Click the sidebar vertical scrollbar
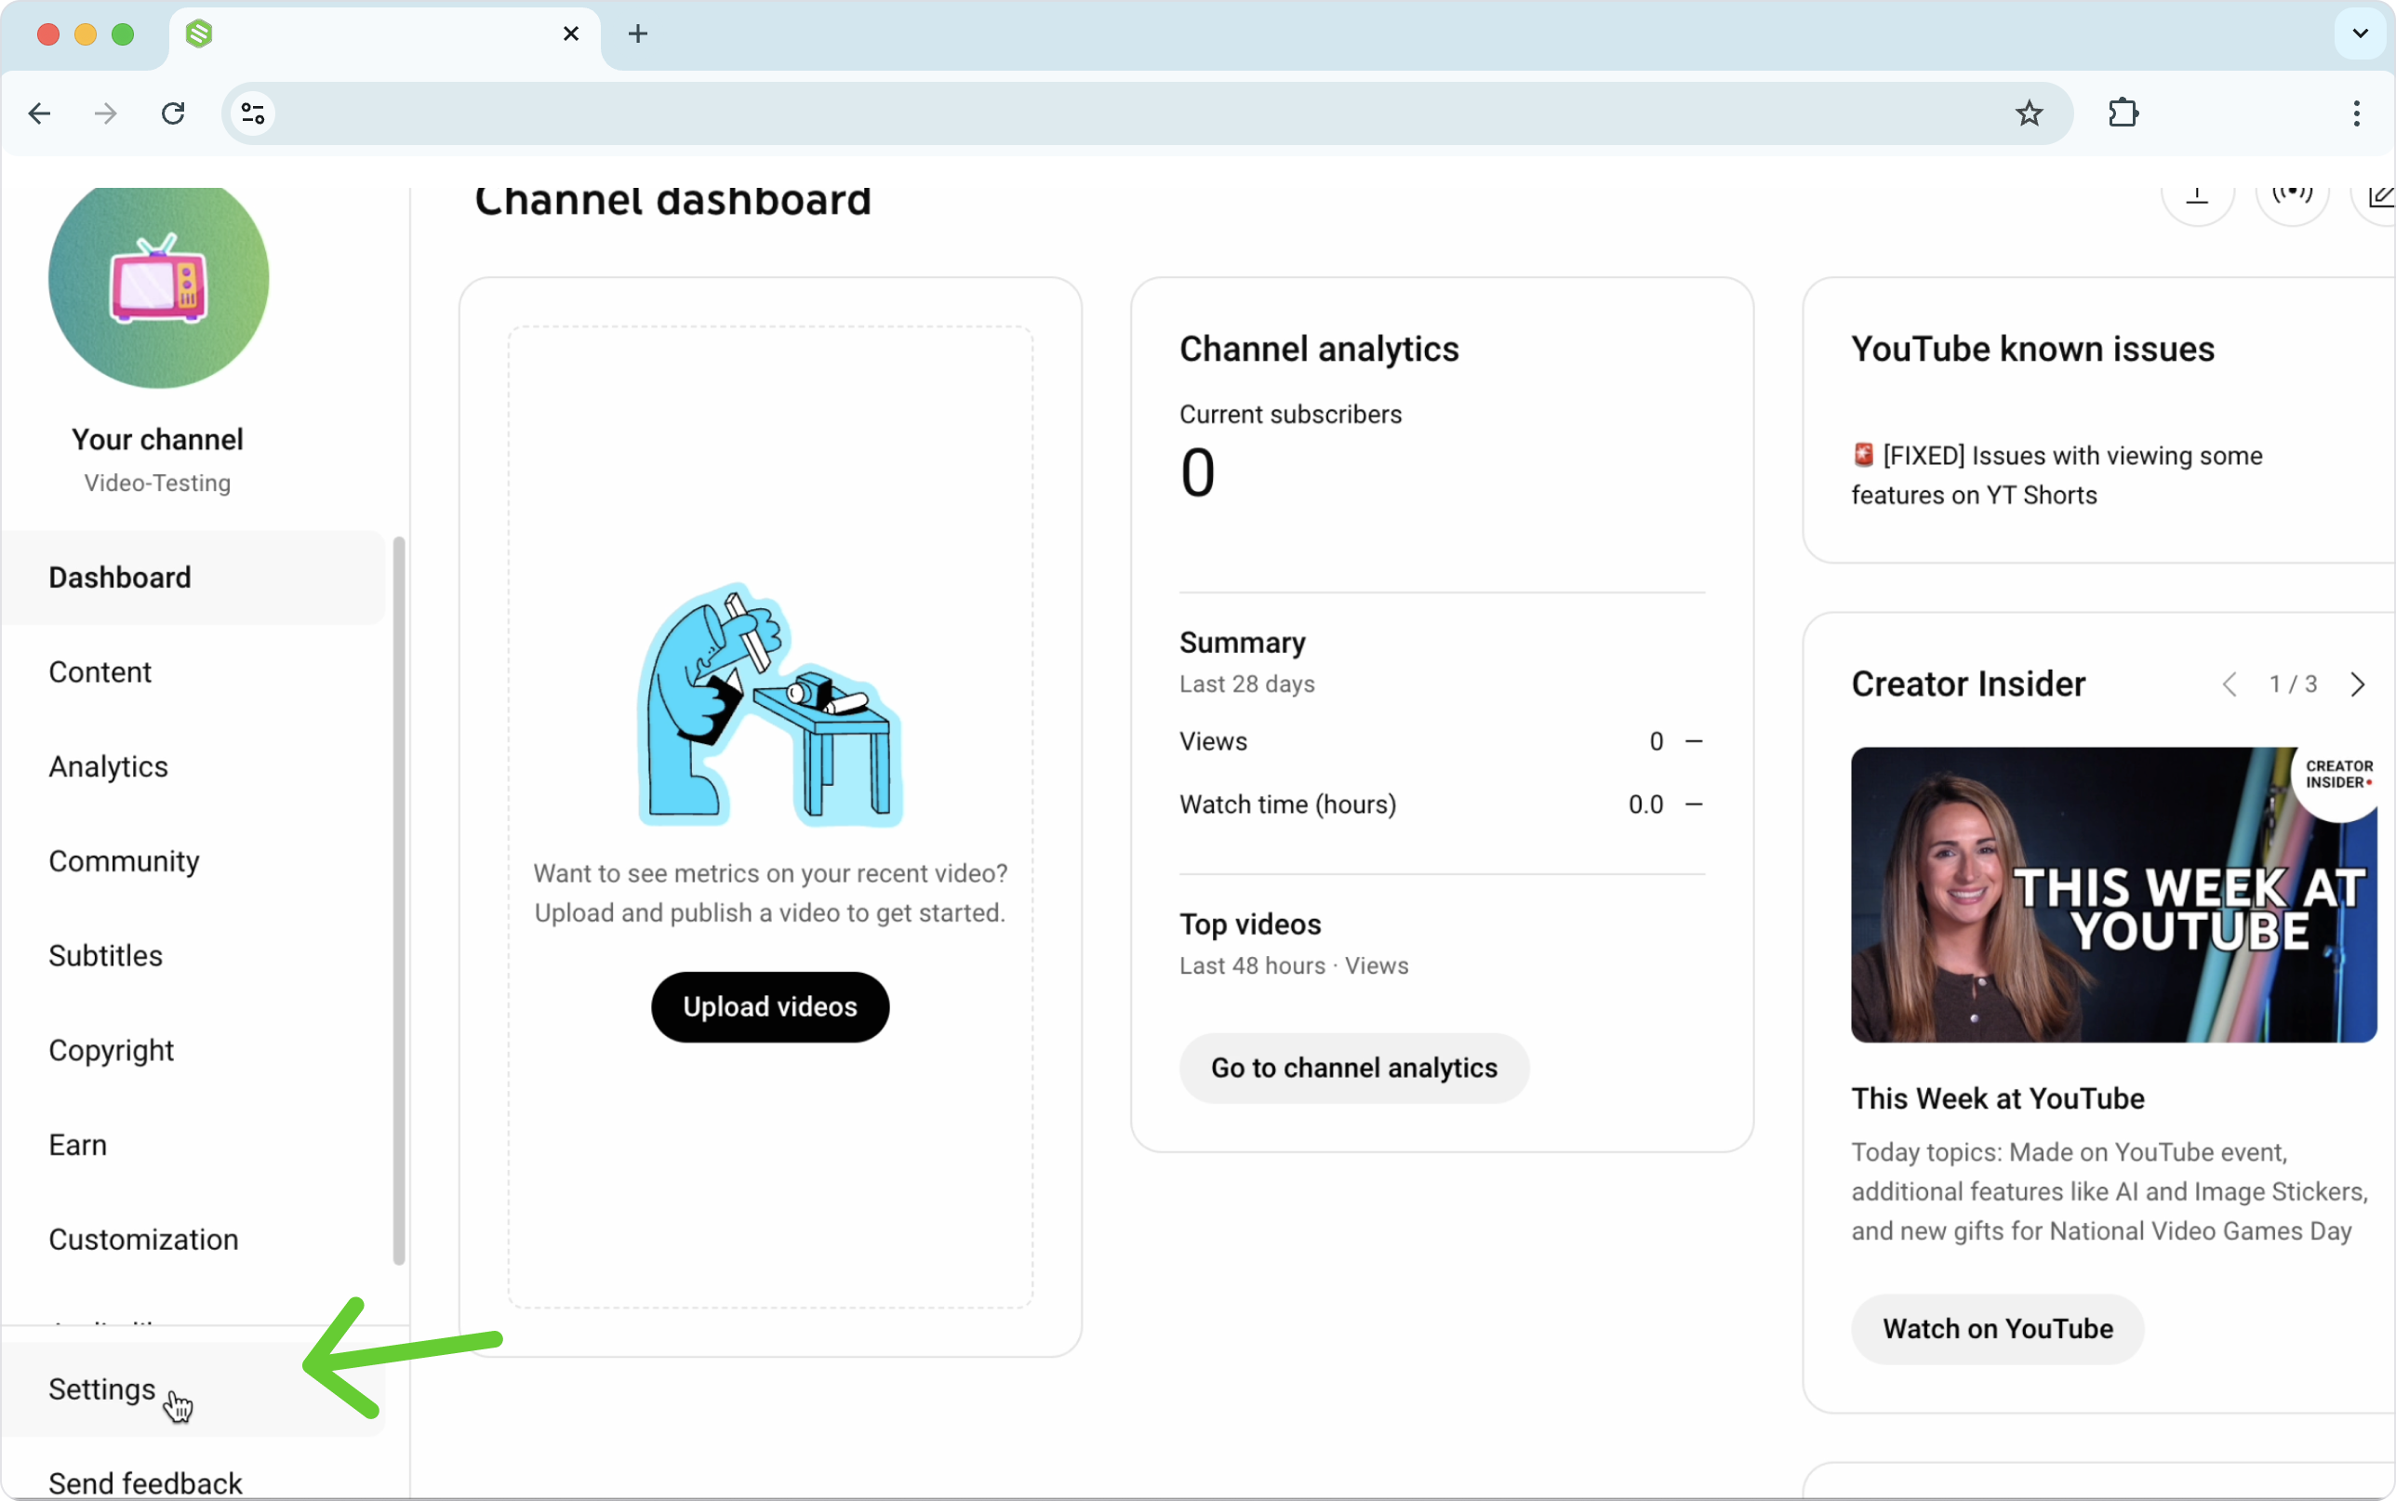This screenshot has height=1501, width=2396. tap(399, 899)
